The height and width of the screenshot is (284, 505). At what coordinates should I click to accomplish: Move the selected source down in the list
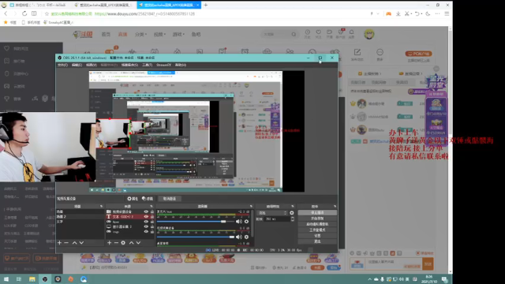pos(138,243)
